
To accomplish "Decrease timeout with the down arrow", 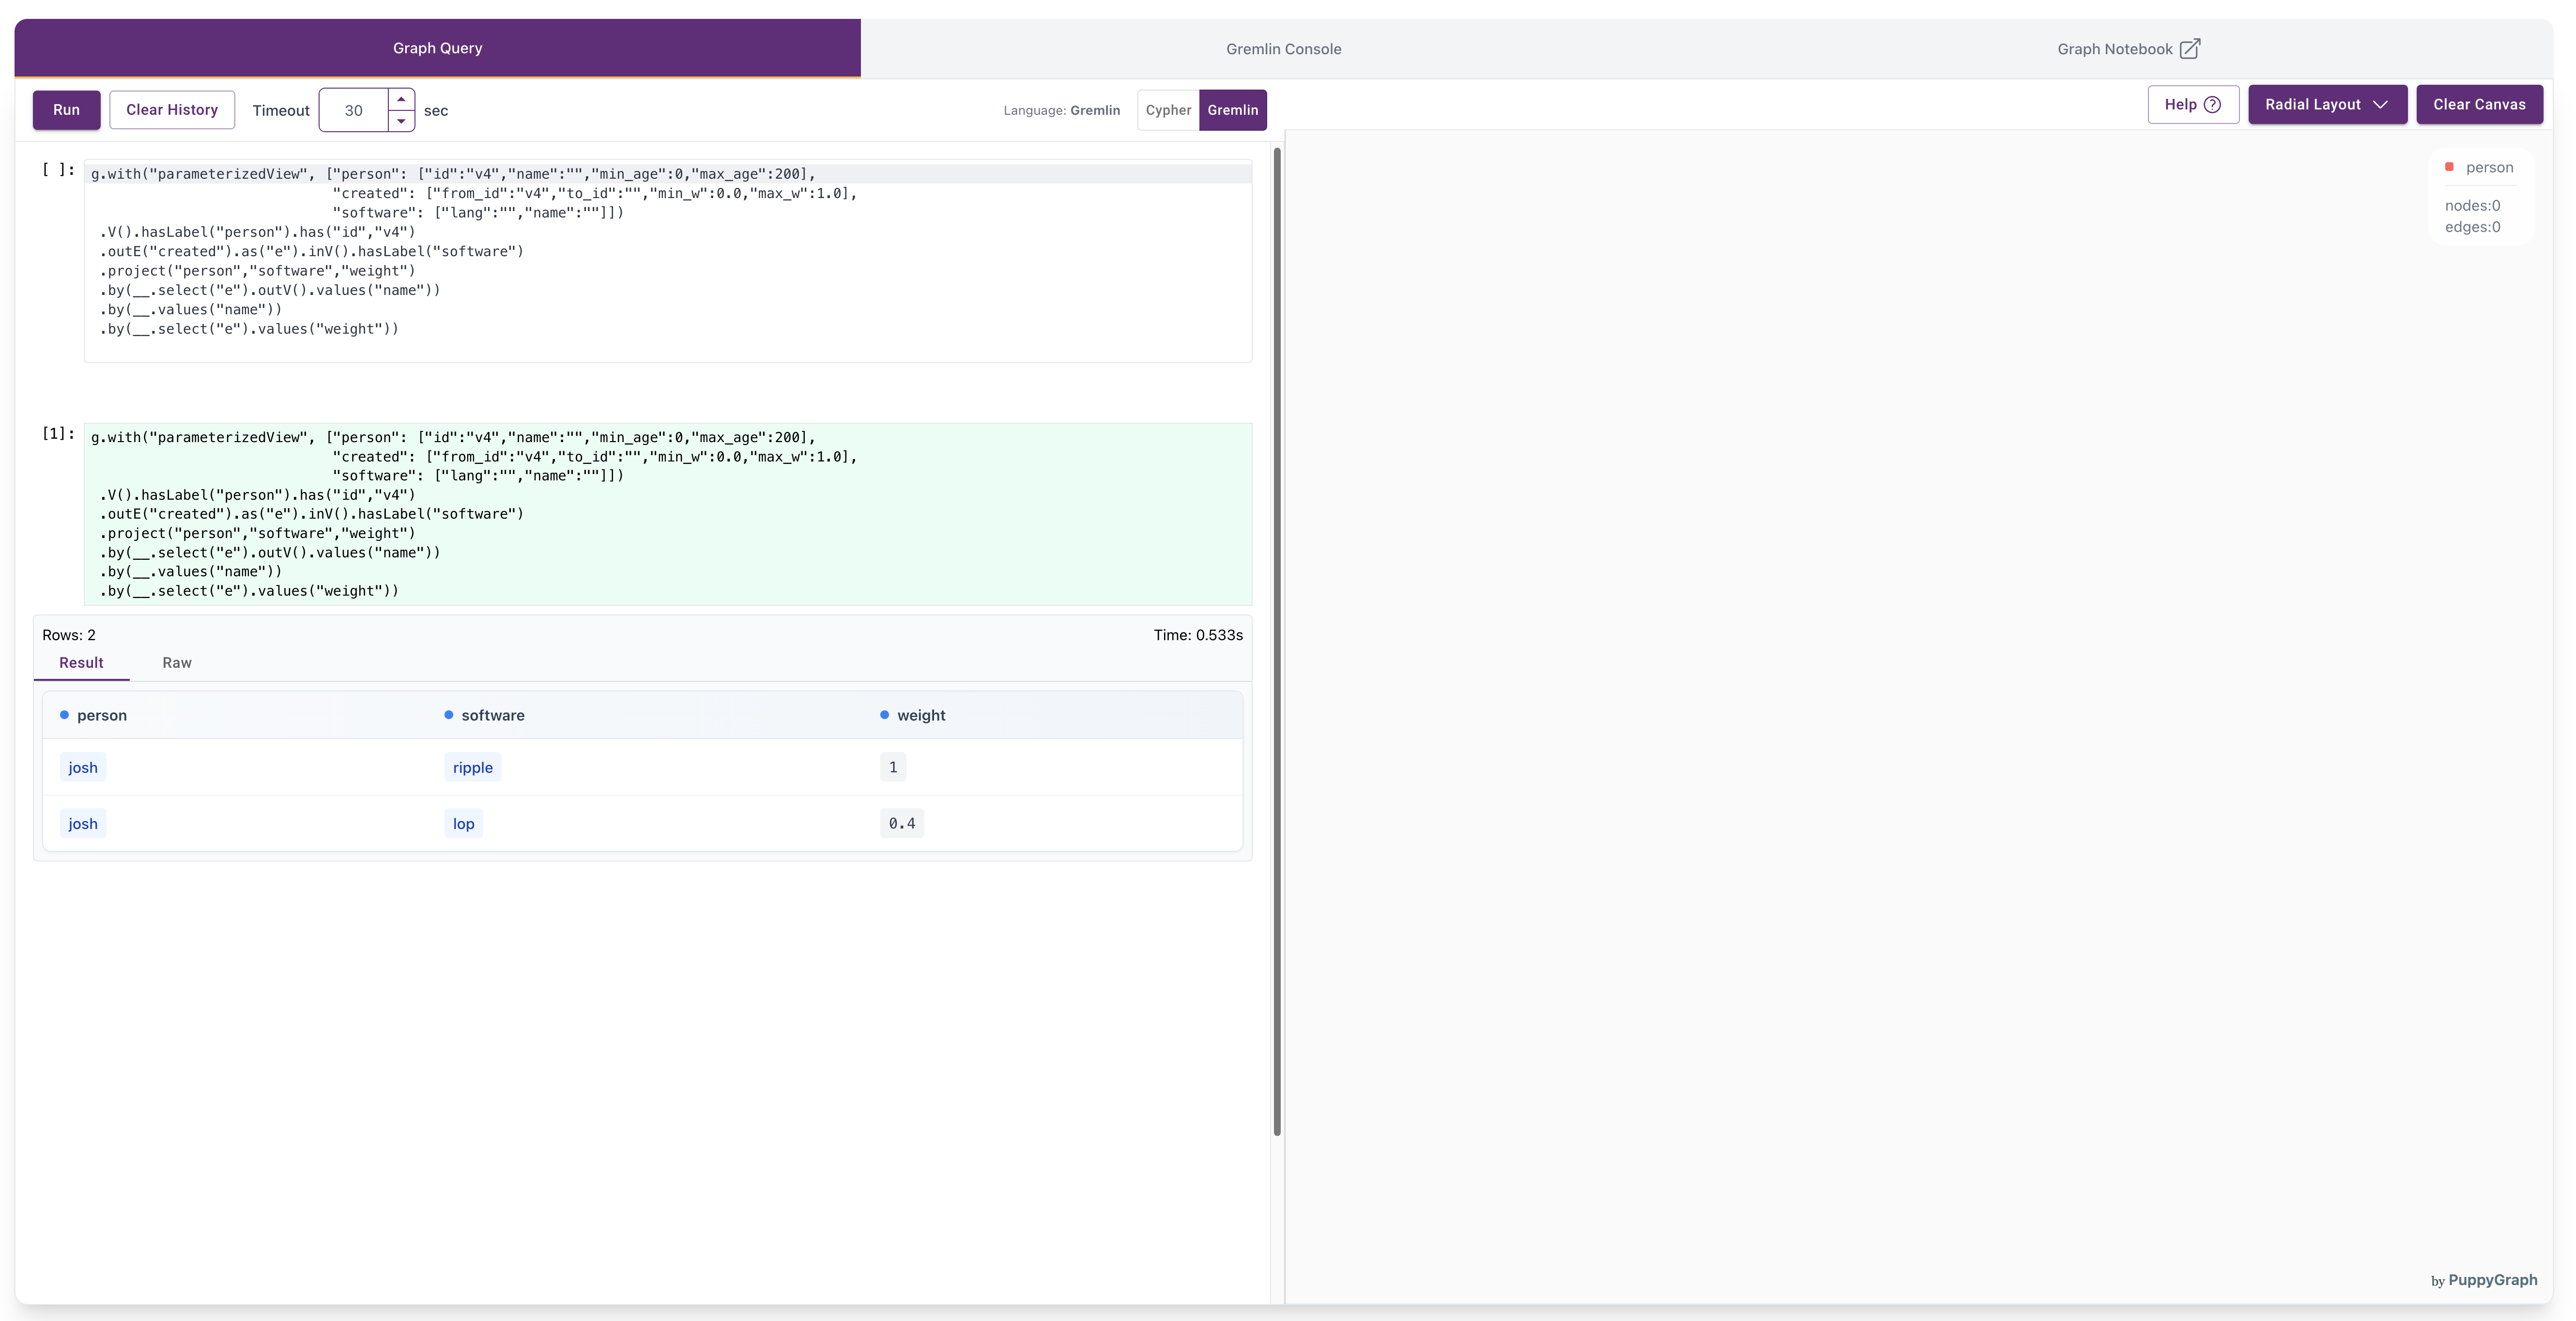I will [401, 121].
